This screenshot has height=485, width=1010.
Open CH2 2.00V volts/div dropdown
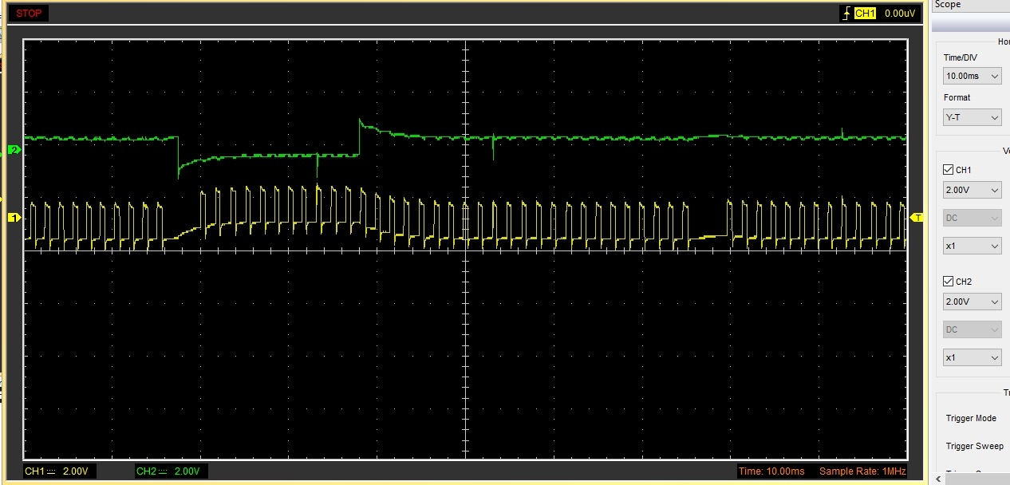click(x=972, y=302)
